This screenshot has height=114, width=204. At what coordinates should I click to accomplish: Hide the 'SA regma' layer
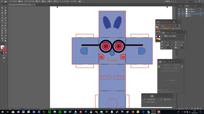(179, 11)
